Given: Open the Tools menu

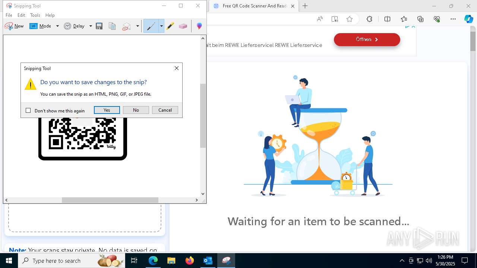Looking at the screenshot, I should [x=35, y=15].
